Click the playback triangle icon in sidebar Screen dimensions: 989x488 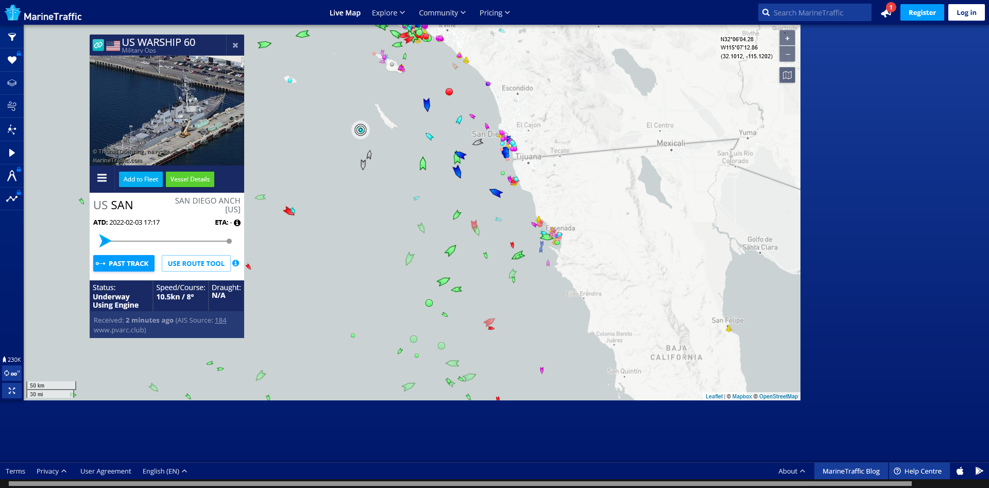(x=12, y=153)
